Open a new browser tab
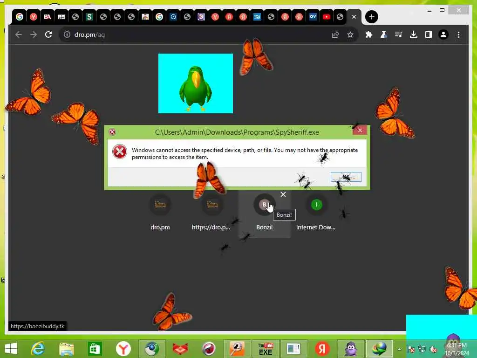The width and height of the screenshot is (477, 358). 371,17
